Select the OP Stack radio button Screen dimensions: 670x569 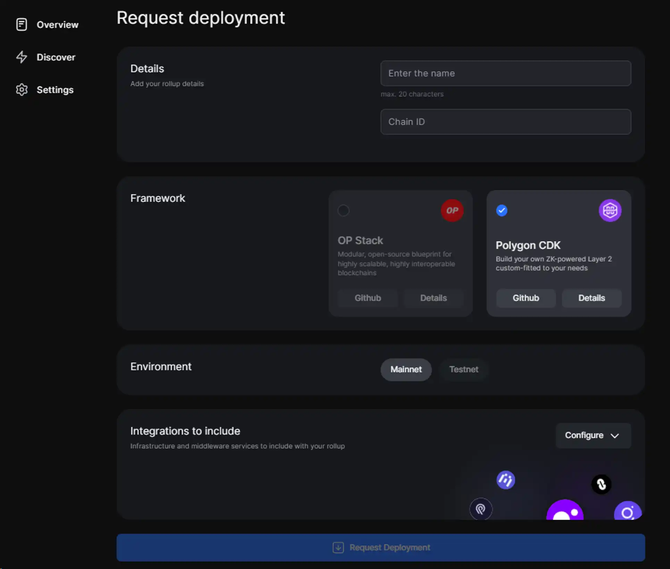[x=343, y=210]
